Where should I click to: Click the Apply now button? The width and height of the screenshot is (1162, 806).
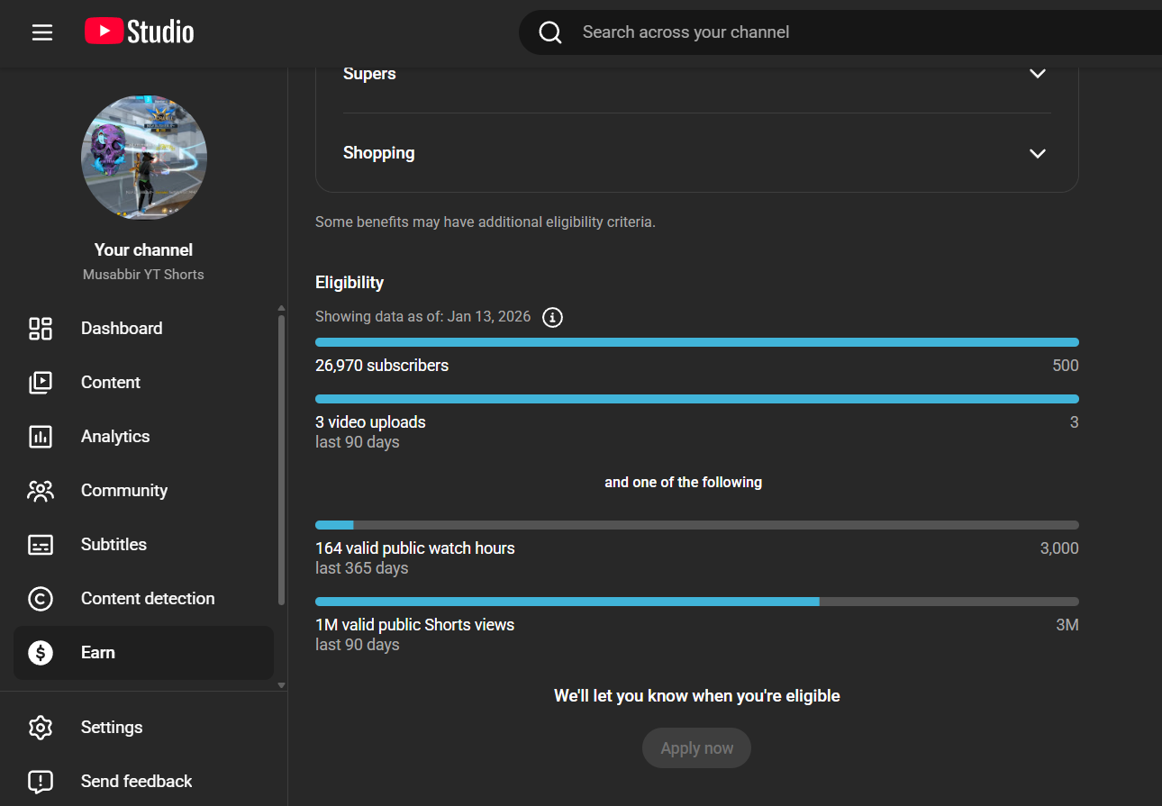tap(696, 748)
